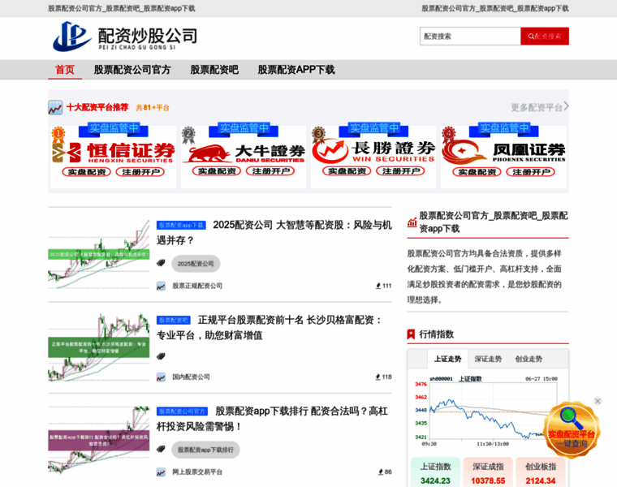617x487 pixels.
Task: Click the 上证指数 intraday line chart
Action: [x=488, y=412]
